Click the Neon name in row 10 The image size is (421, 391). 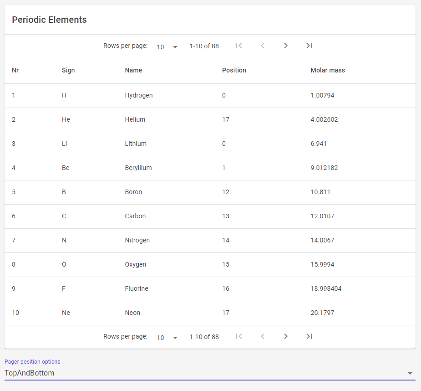pyautogui.click(x=132, y=313)
